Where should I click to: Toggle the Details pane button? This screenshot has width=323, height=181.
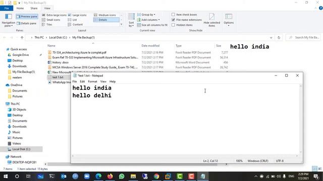tap(27, 24)
